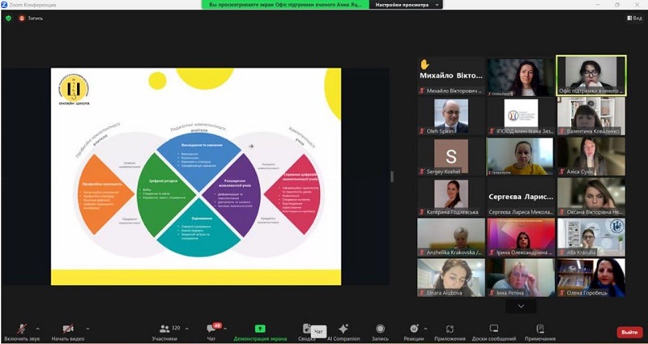Viewport: 648px width, 344px height.
Task: Select Elnara Aiubova video tile
Action: (x=451, y=278)
